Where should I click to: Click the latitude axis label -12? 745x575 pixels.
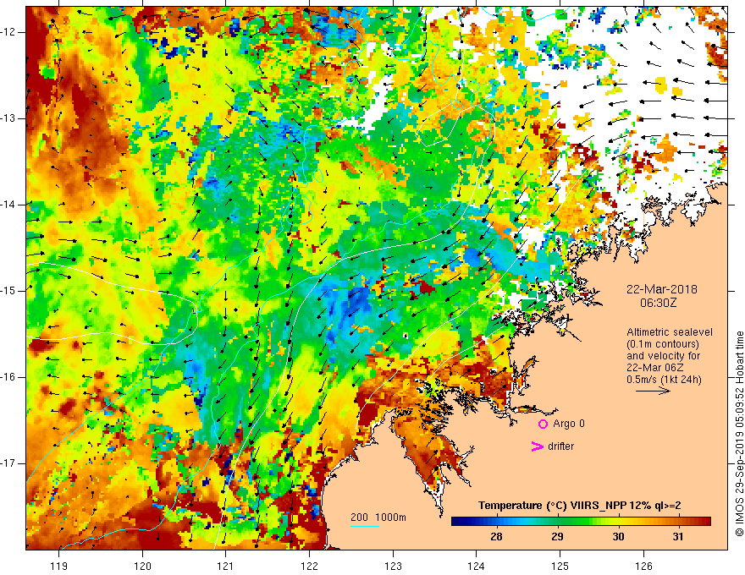click(x=8, y=32)
